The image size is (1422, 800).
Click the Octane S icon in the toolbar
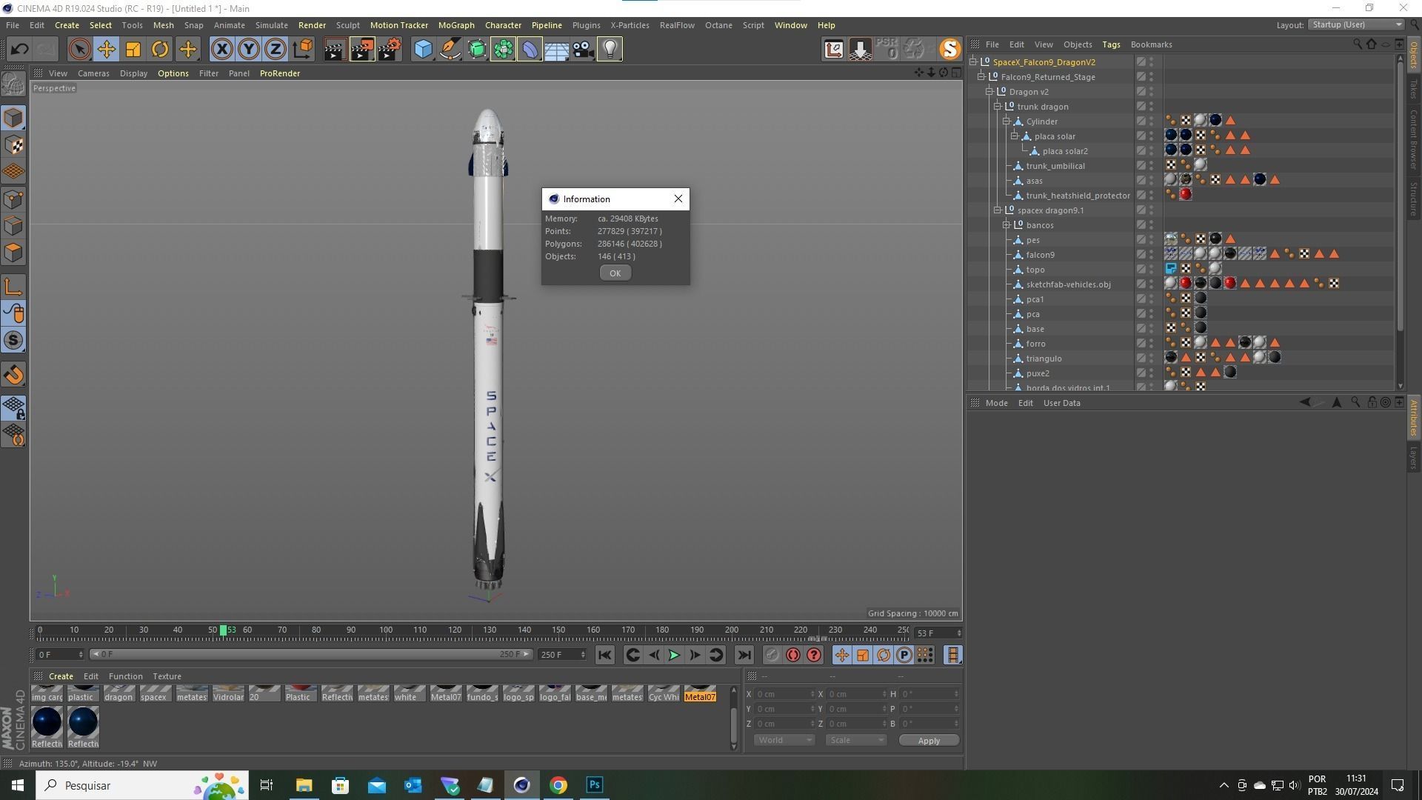[x=949, y=50]
